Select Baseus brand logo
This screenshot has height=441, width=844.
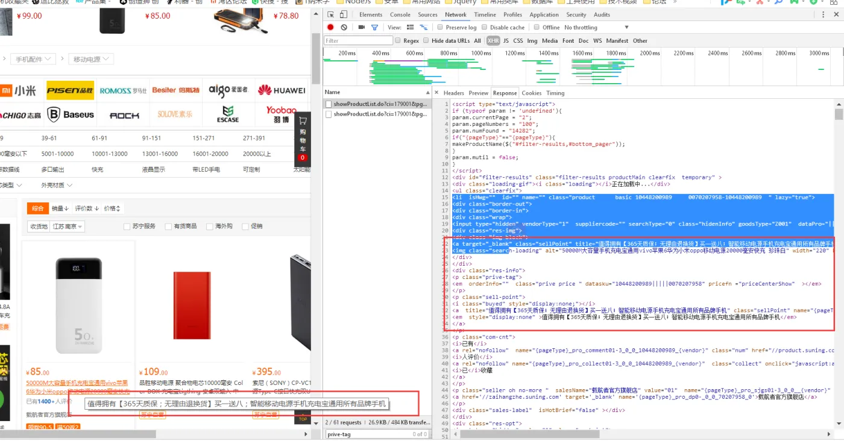[x=71, y=114]
